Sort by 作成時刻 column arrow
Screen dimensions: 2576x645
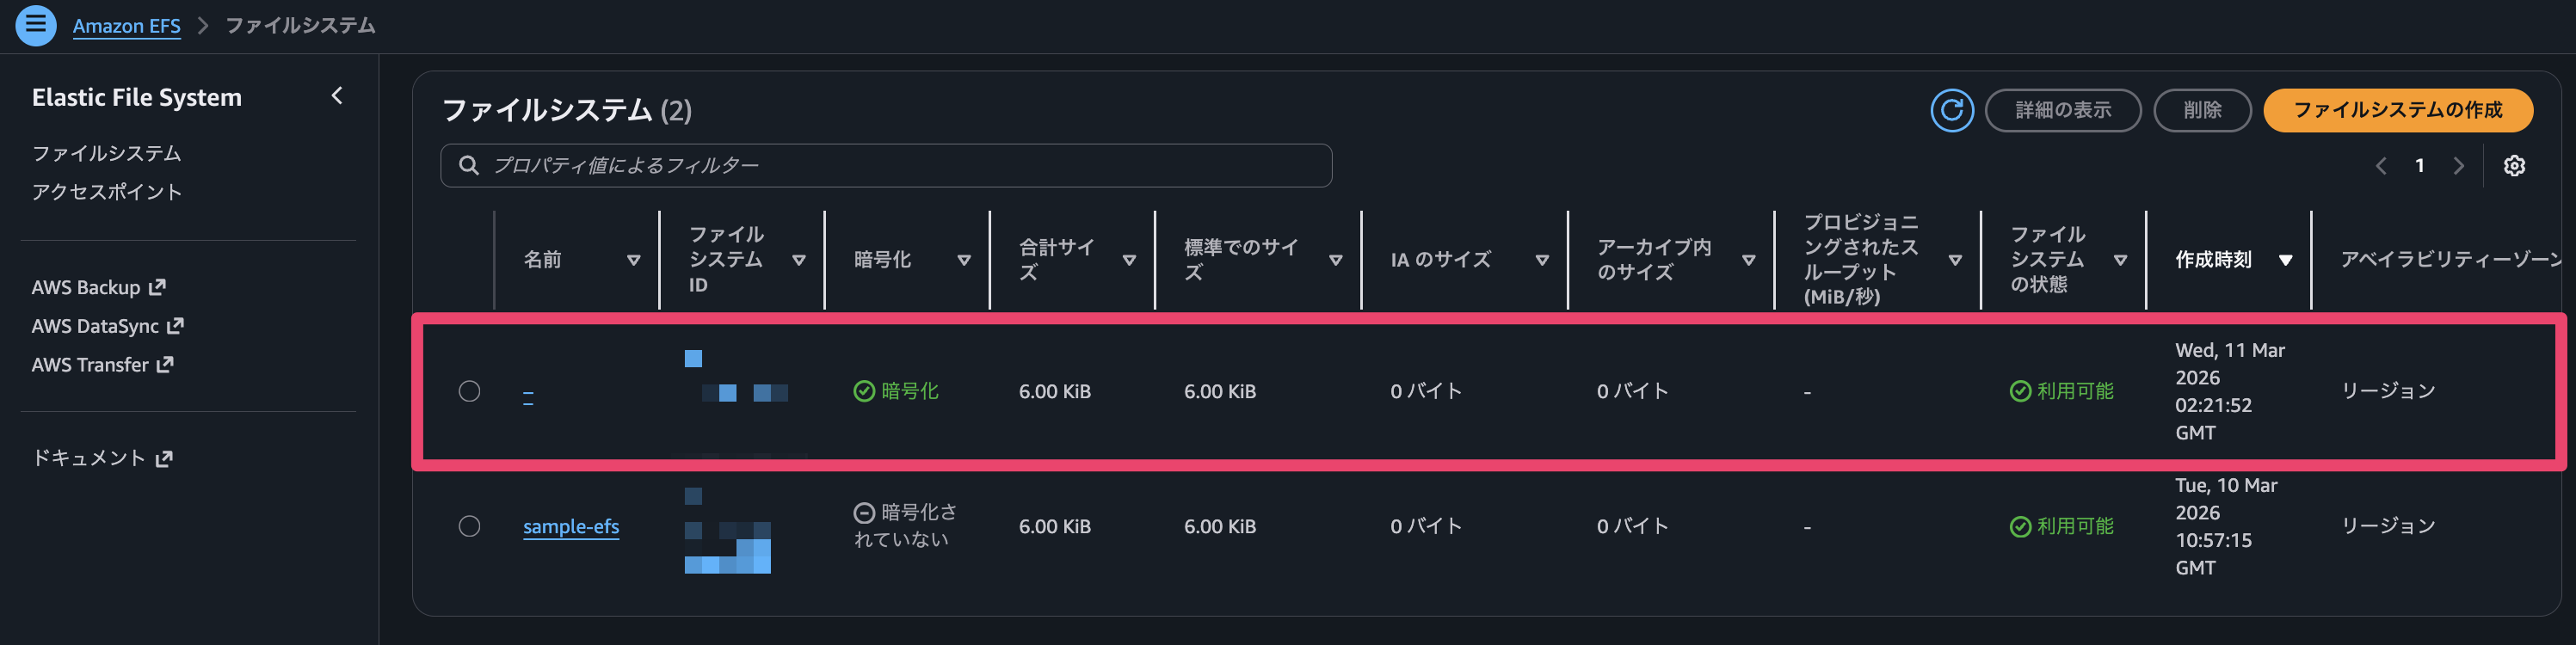[2285, 260]
